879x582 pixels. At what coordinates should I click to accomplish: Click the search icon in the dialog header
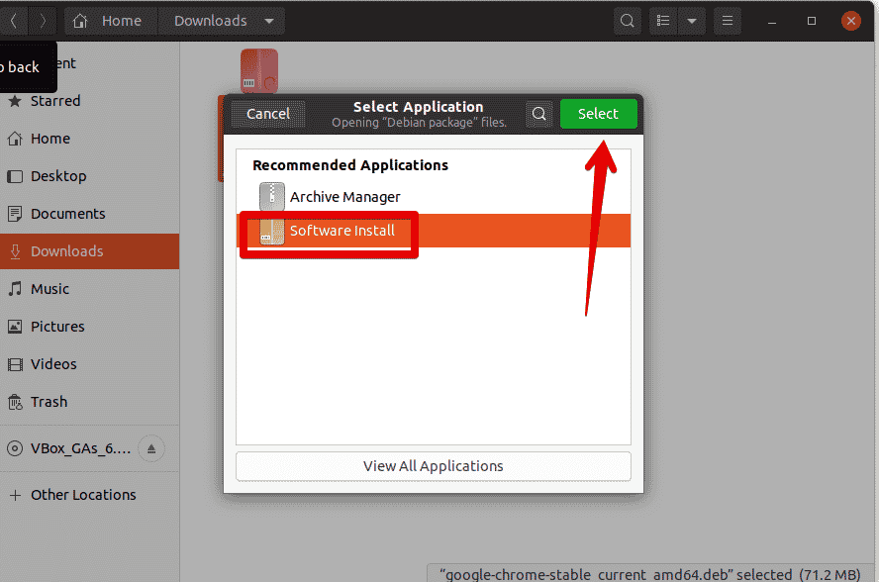[x=539, y=114]
